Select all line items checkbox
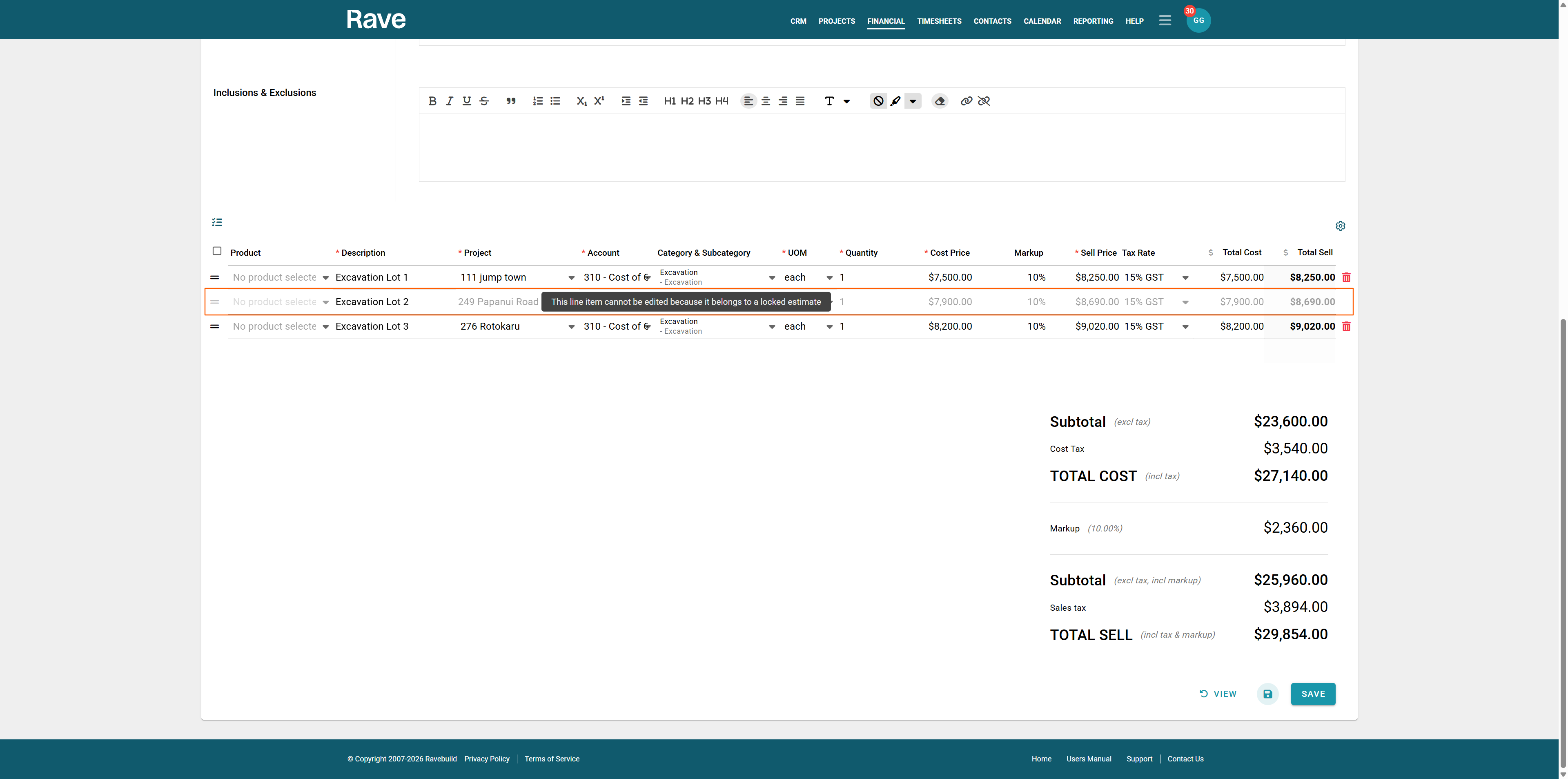Viewport: 1568px width, 779px height. coord(217,251)
